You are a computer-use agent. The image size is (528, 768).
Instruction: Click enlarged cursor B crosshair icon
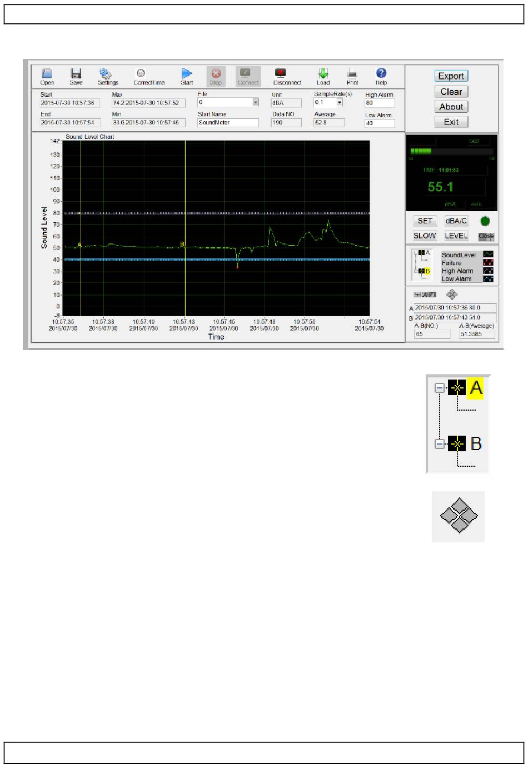[x=457, y=444]
